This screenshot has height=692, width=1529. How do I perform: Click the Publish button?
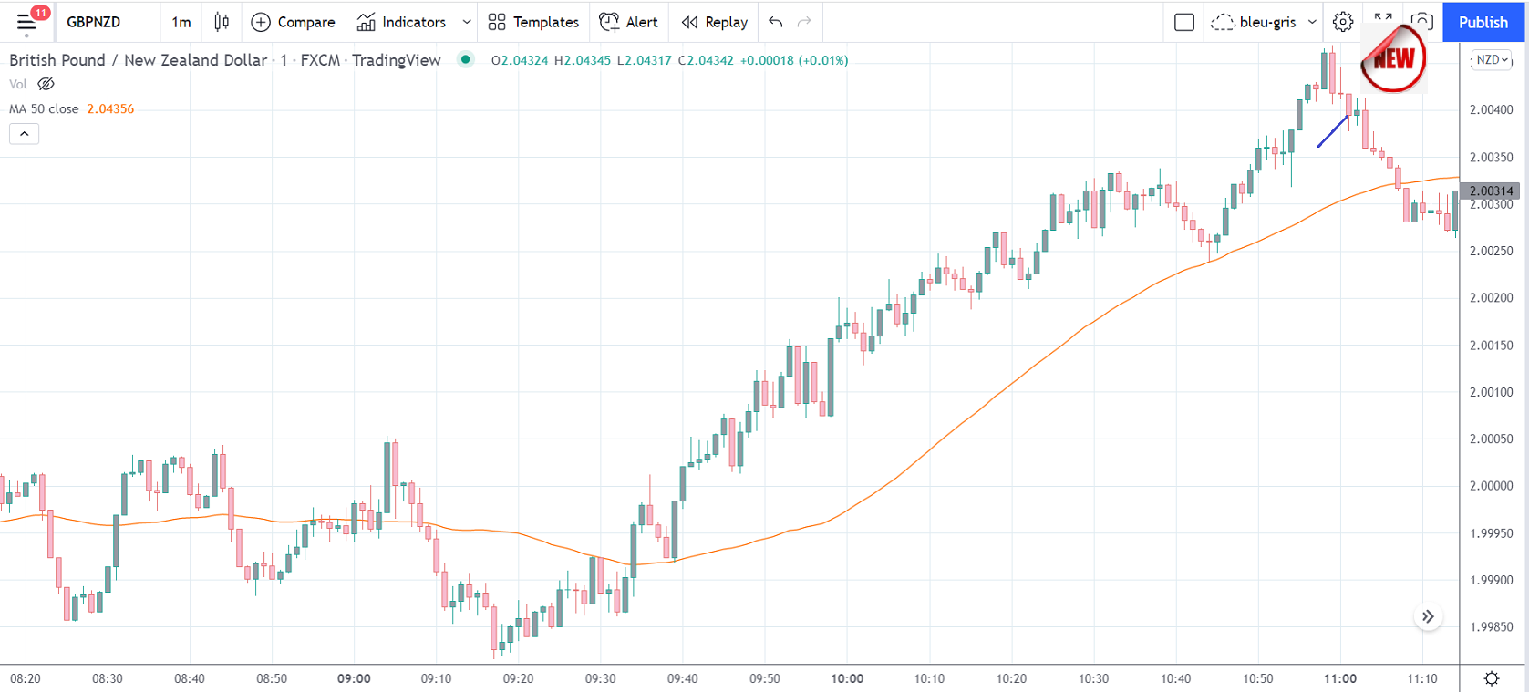pos(1483,22)
